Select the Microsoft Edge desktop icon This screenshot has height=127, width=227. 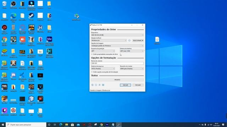(x=13, y=17)
